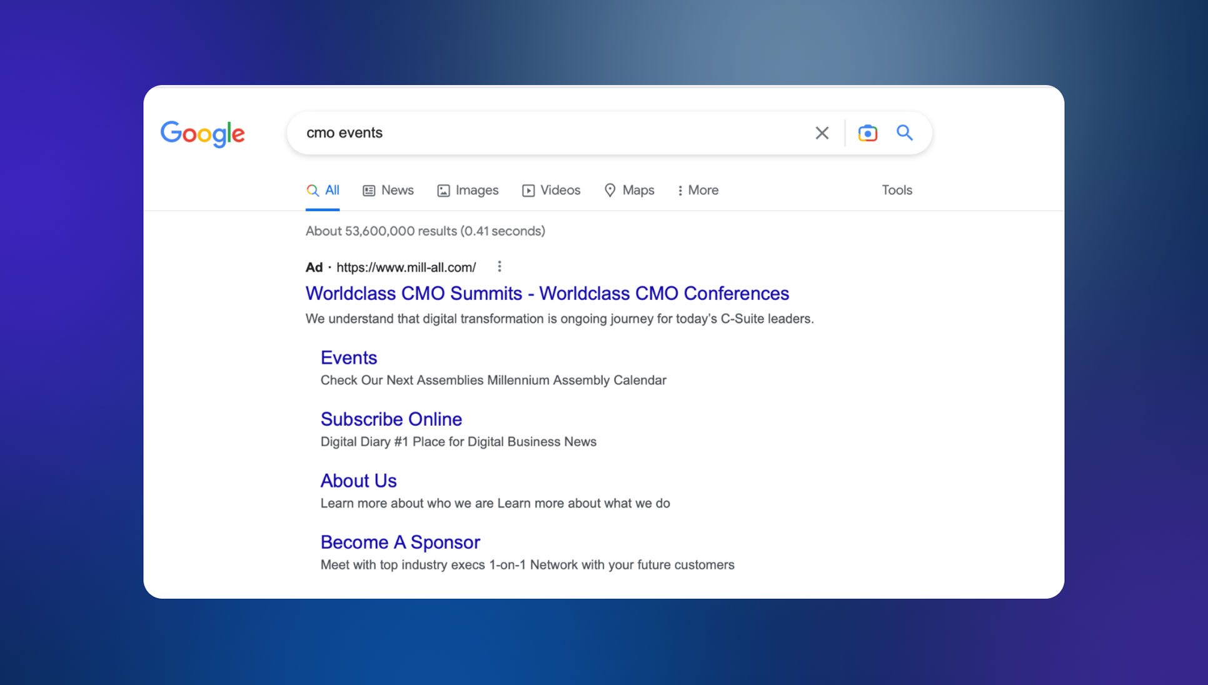Open the Subscribe Online sitelink
The width and height of the screenshot is (1208, 685).
coord(391,419)
